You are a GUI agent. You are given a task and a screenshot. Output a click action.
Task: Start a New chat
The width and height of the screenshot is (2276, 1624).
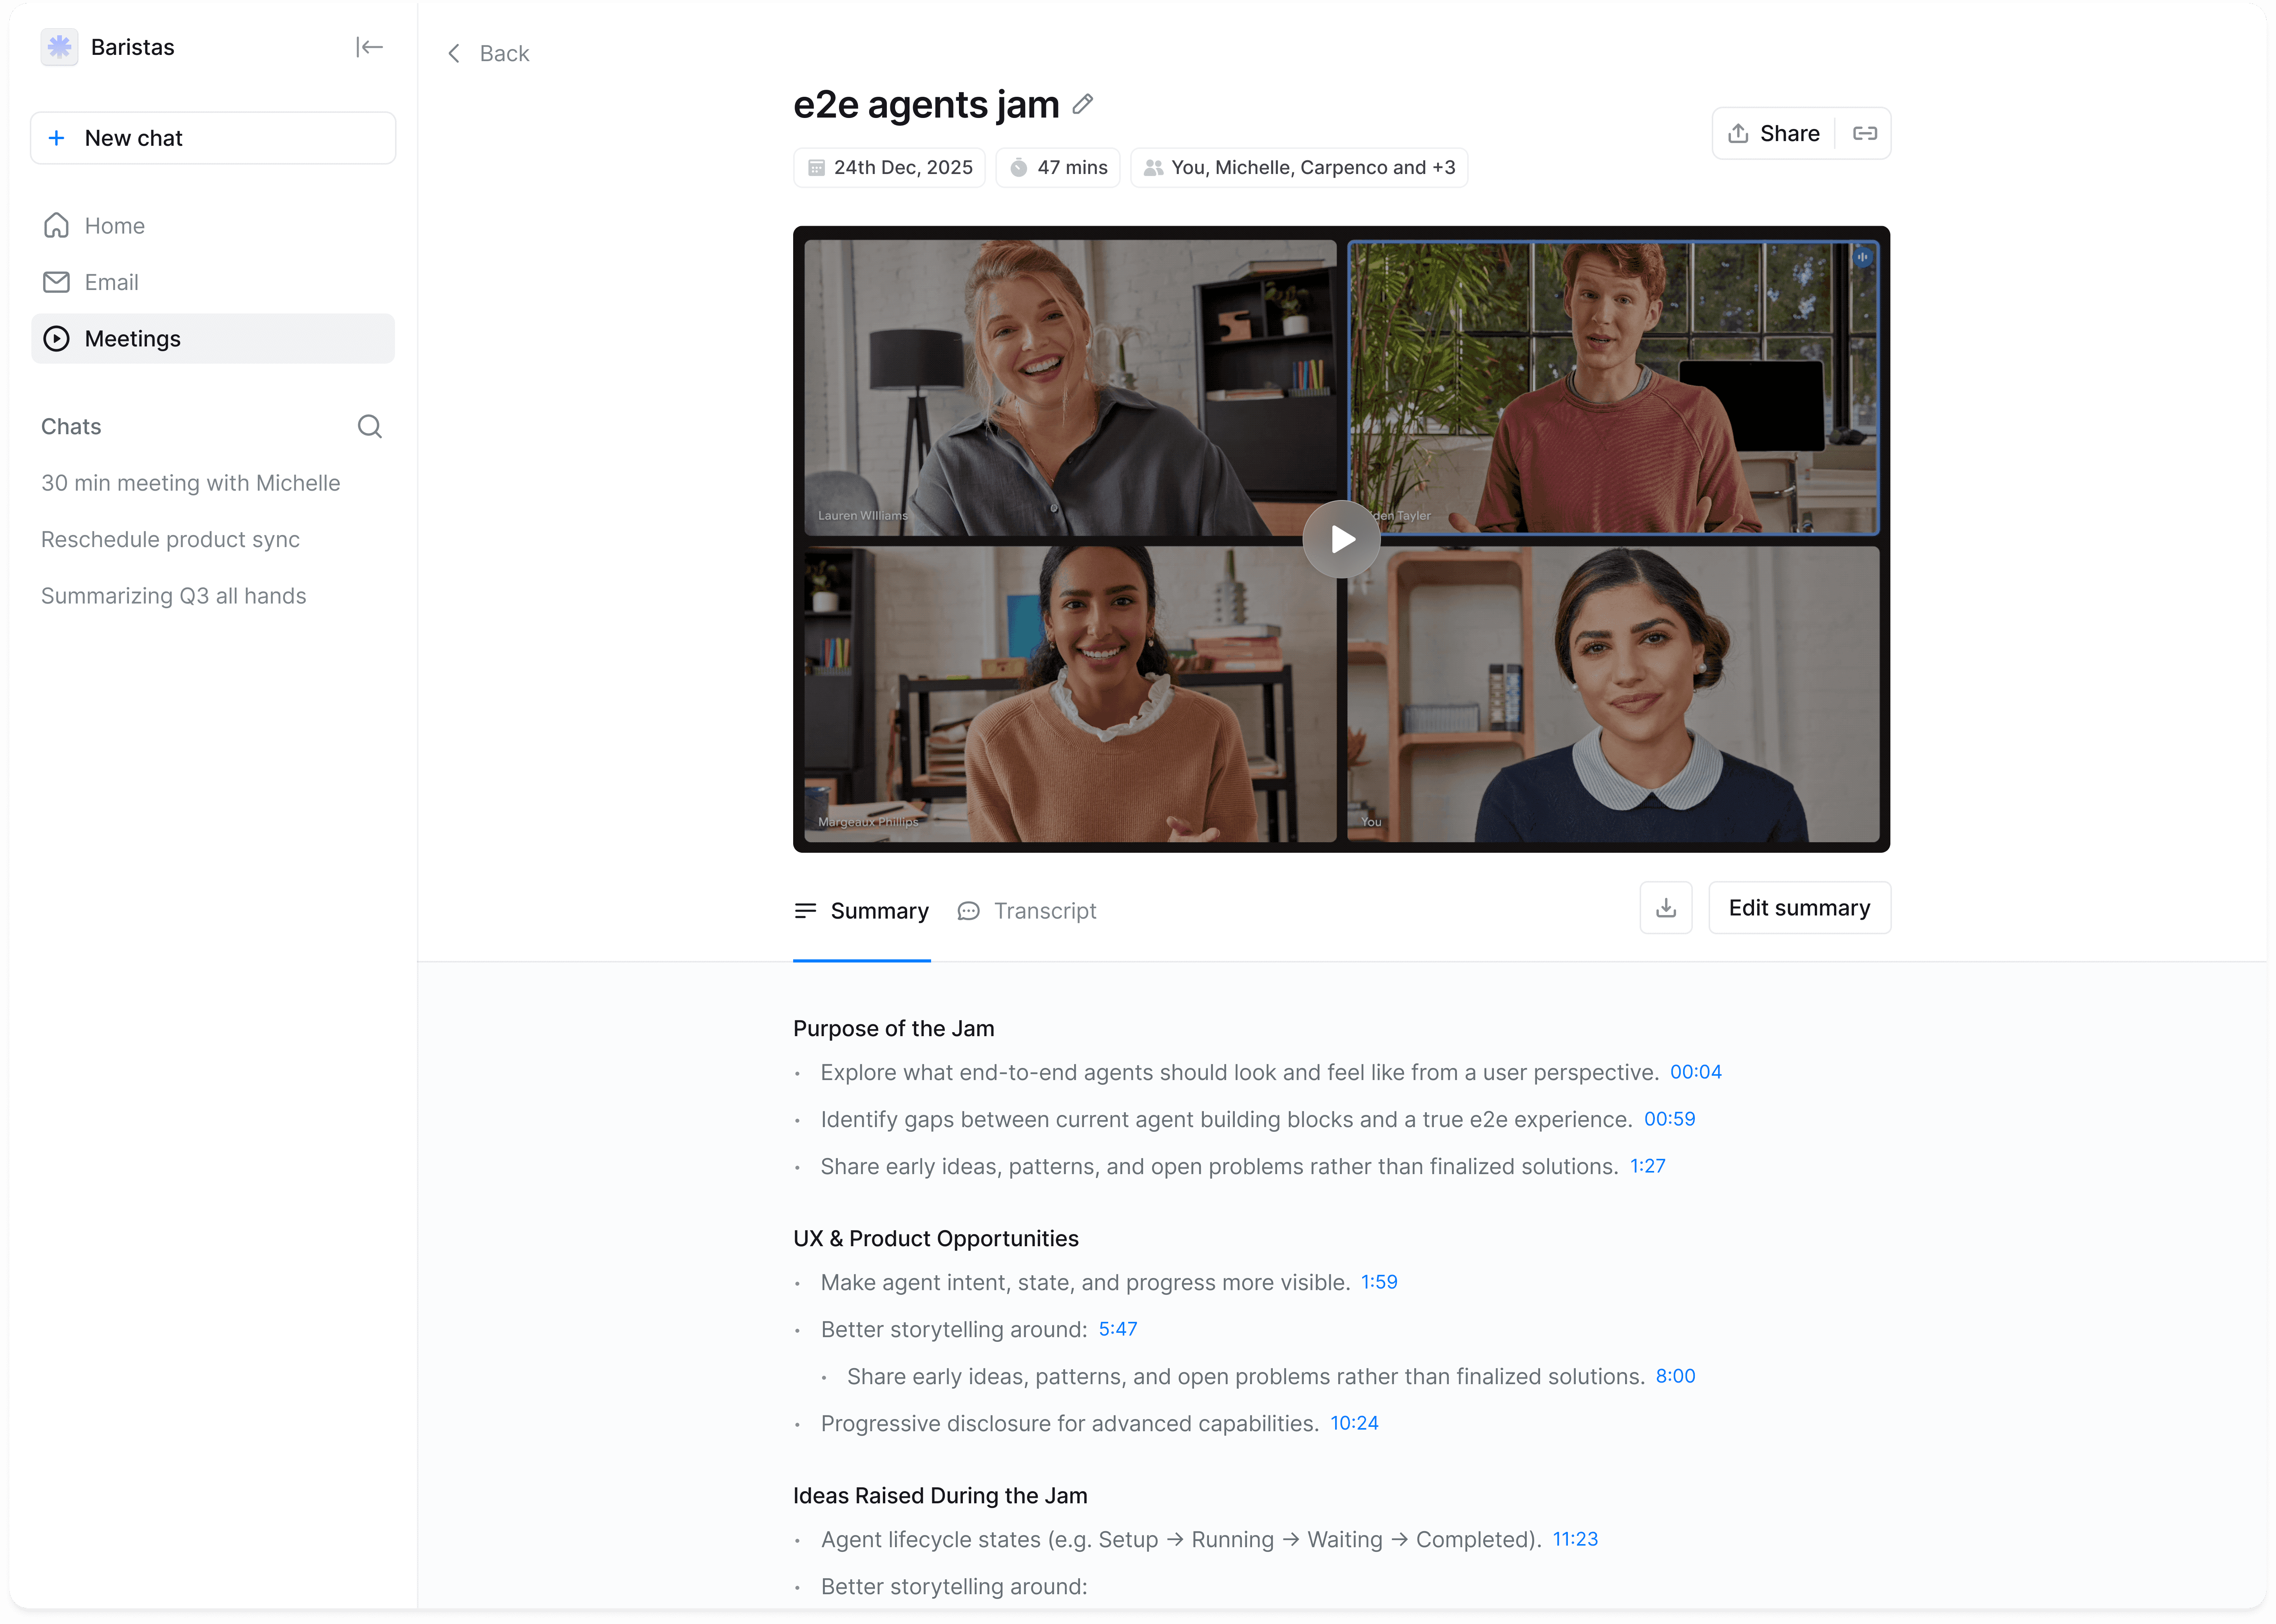pos(213,138)
